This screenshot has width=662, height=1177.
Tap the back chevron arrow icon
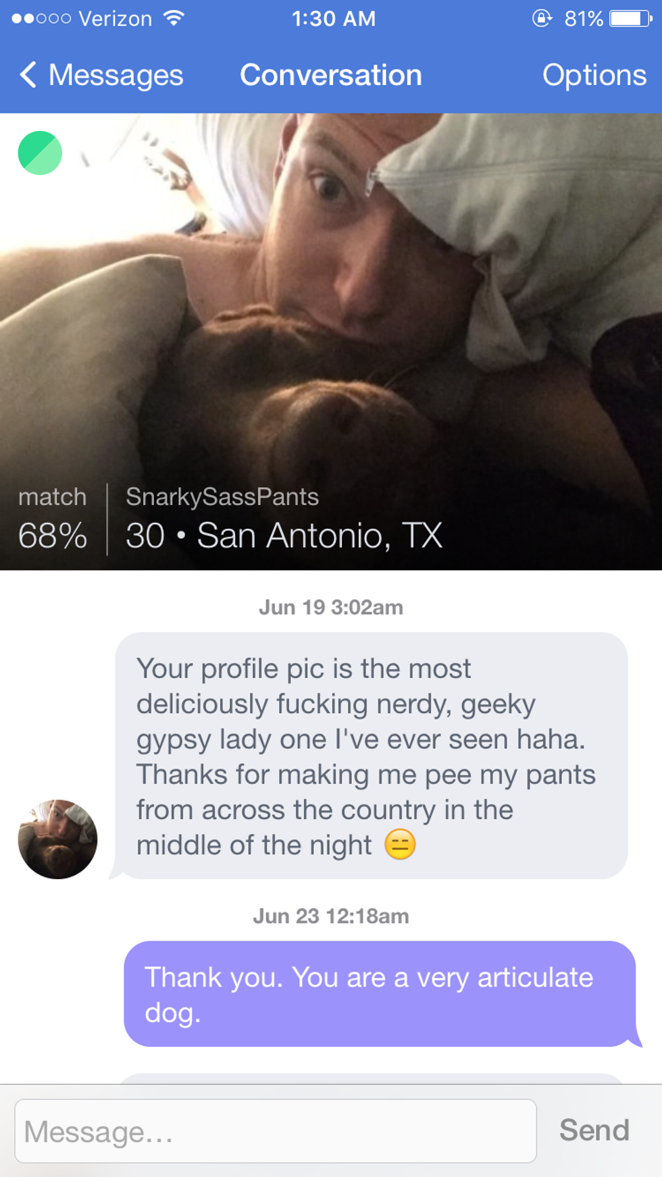pos(28,75)
